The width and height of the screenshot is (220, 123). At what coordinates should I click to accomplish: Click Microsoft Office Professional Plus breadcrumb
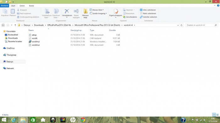coord(97,25)
